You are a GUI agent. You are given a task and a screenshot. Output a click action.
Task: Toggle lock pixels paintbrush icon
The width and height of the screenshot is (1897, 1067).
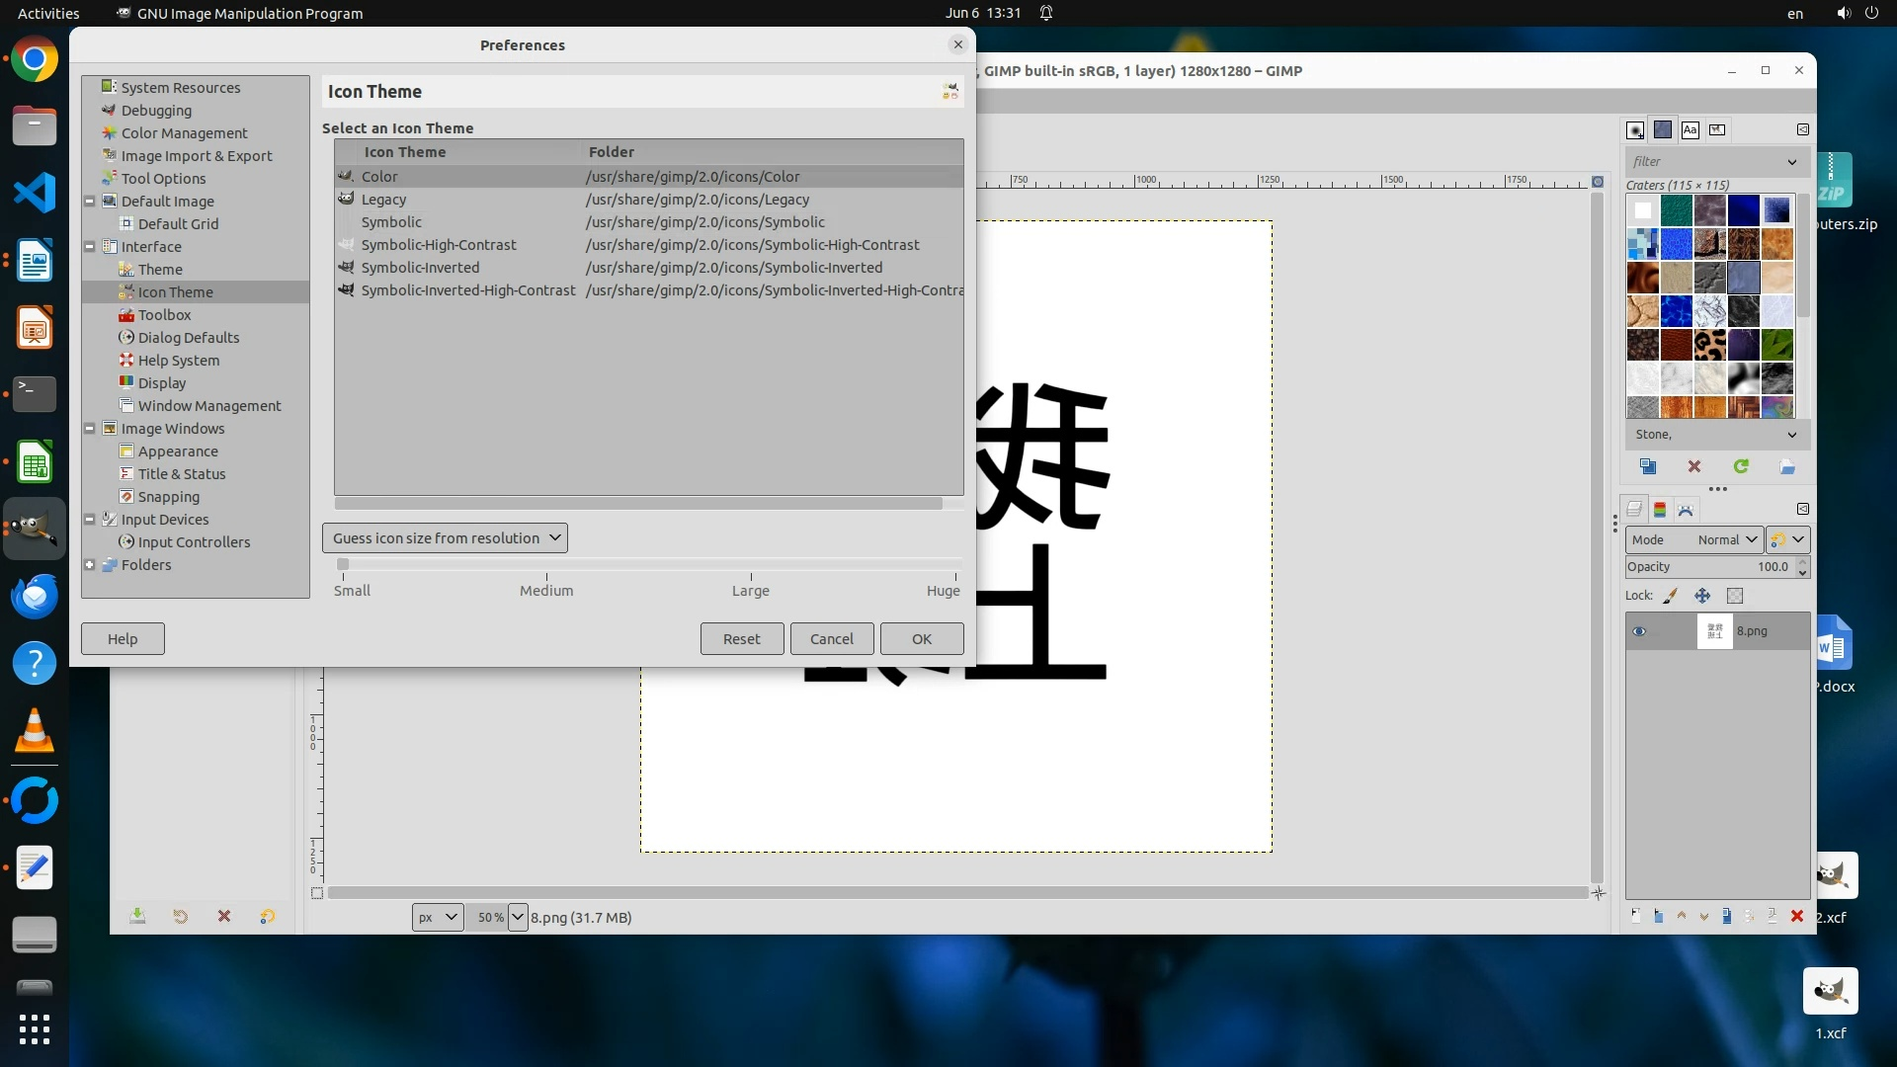coord(1671,596)
